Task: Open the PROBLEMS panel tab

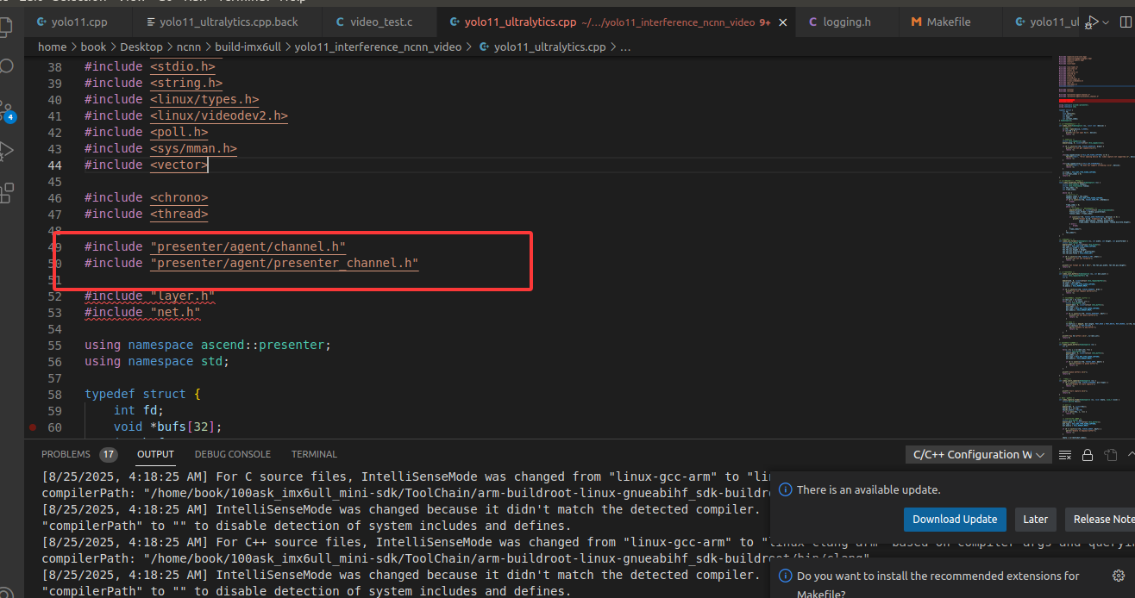Action: 66,454
